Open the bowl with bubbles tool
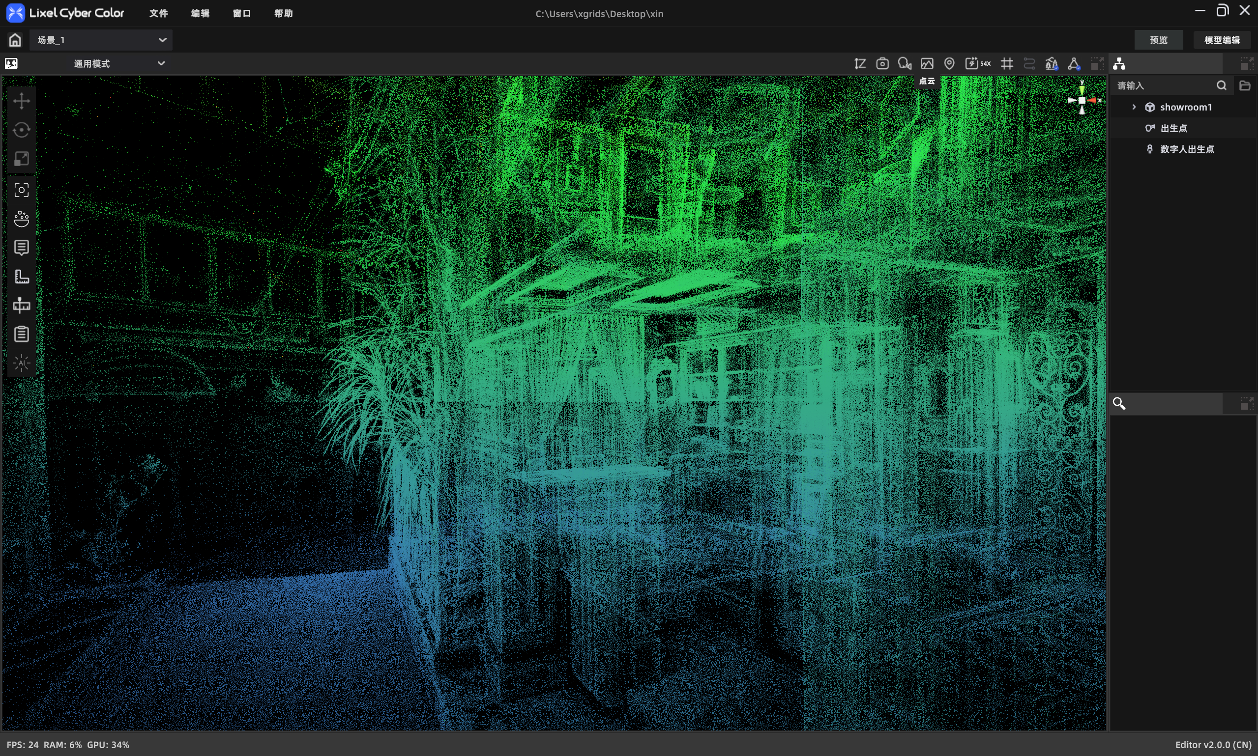The image size is (1258, 756). 22,219
